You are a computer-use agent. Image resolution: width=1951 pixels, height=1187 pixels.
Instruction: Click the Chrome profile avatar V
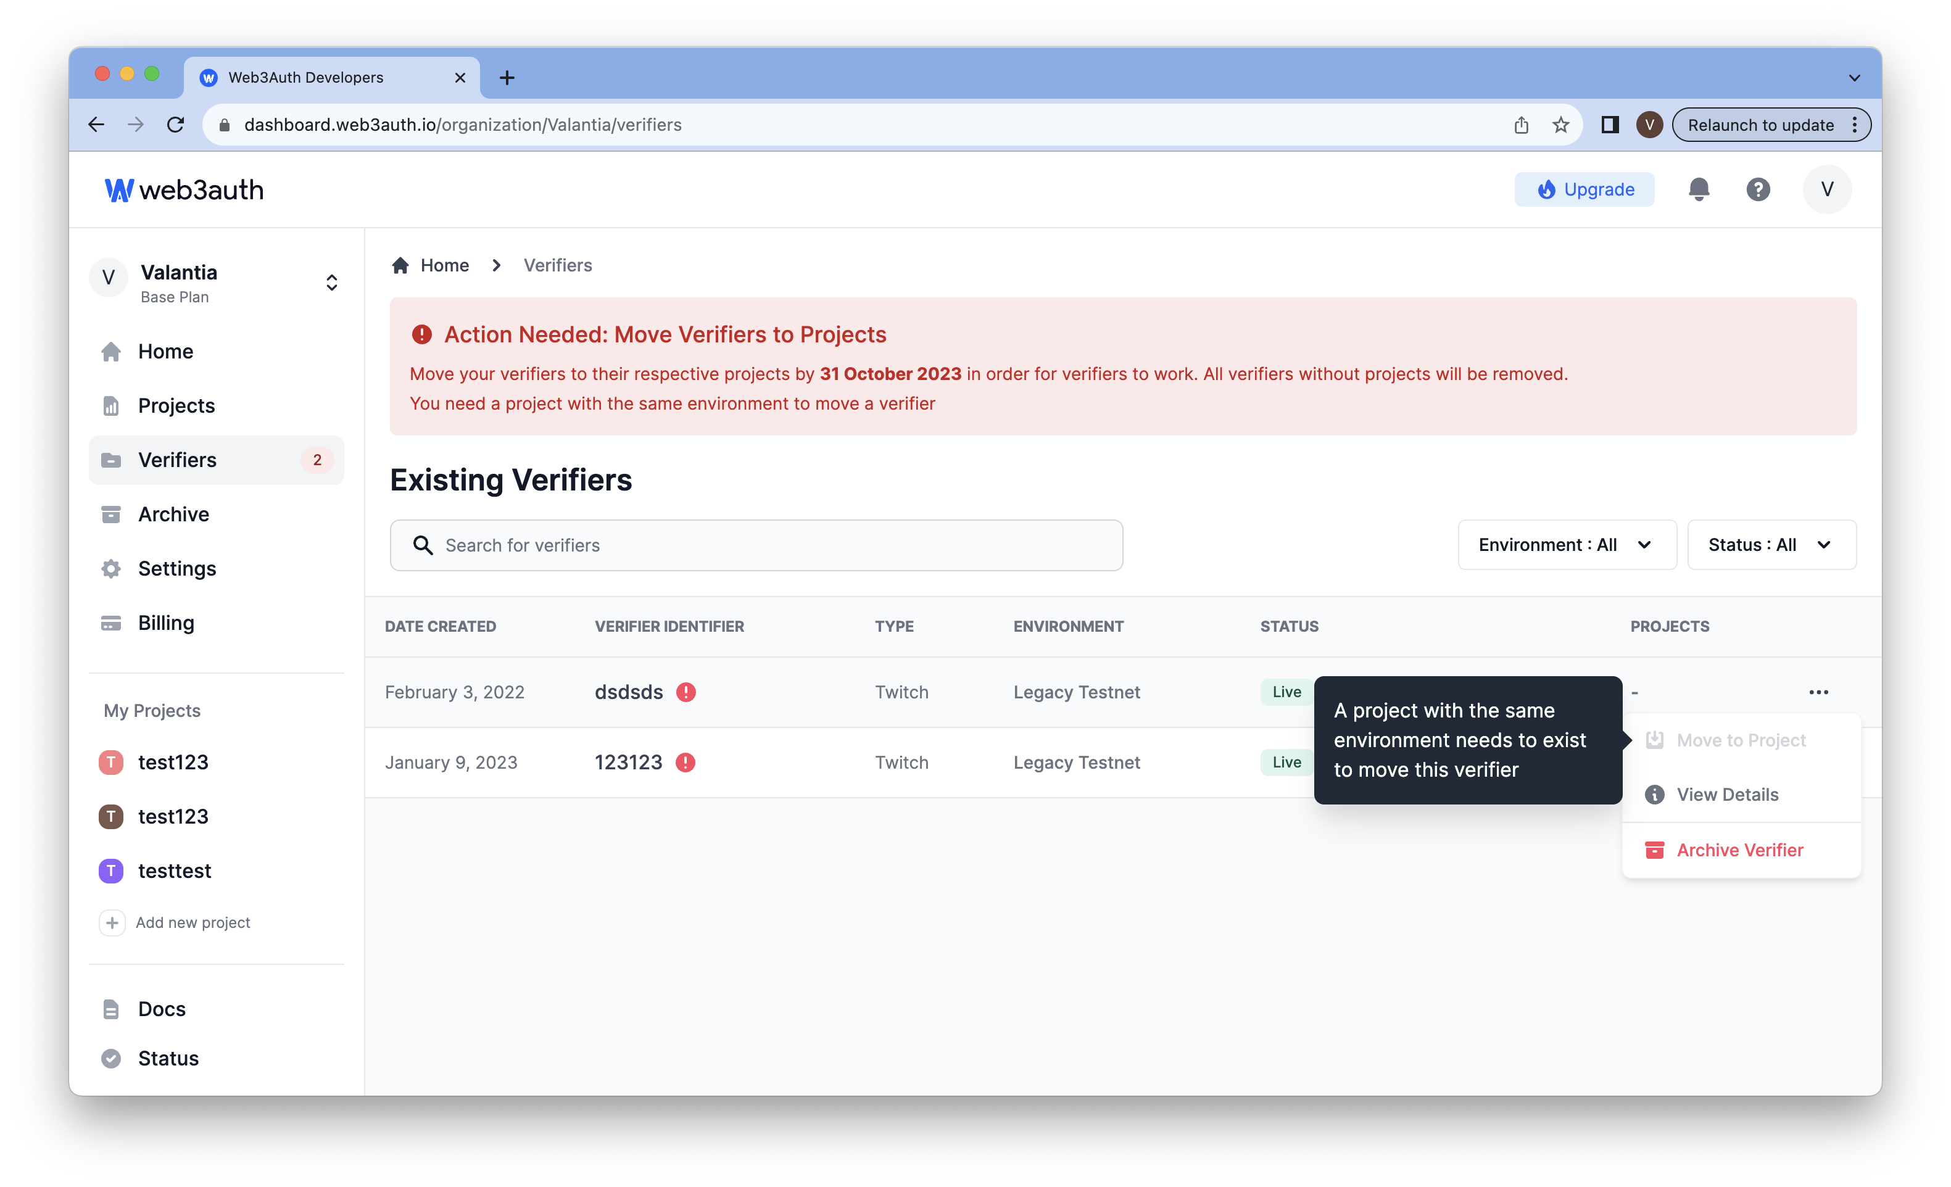click(1649, 125)
